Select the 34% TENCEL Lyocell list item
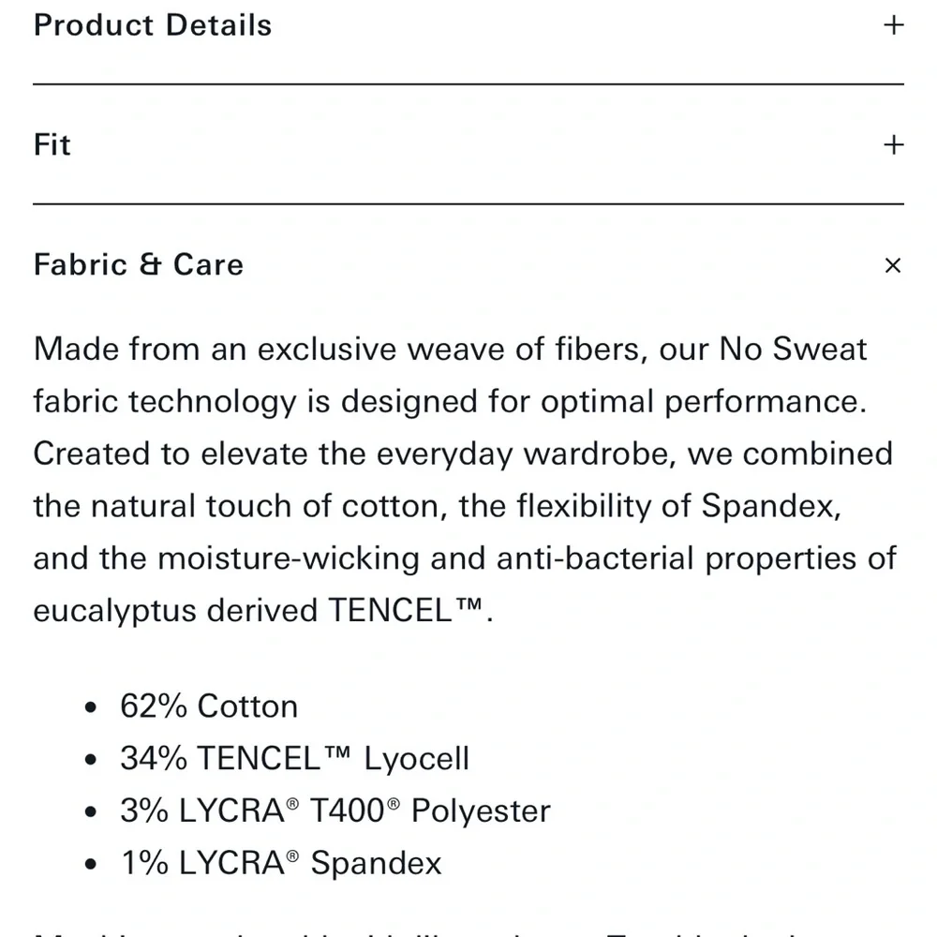Viewport: 937px width, 937px height. pyautogui.click(x=294, y=758)
